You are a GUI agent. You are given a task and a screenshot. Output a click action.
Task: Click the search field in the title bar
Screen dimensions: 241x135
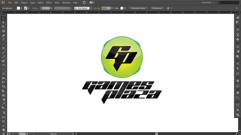(x=229, y=2)
